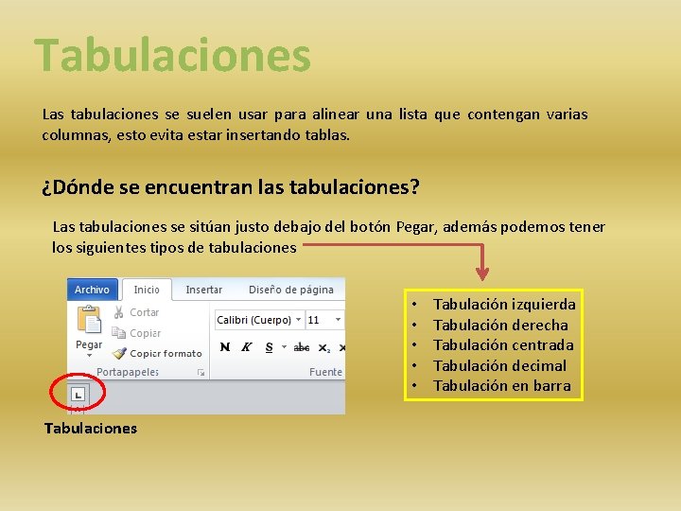Expand the Pegar dropdown arrow
The image size is (681, 511).
click(89, 356)
